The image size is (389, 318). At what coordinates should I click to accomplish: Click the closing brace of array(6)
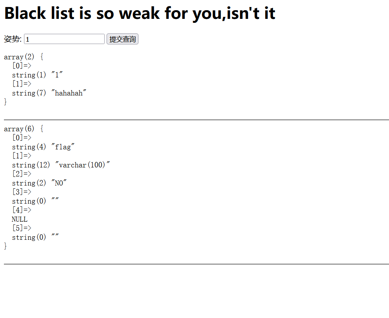[6, 246]
